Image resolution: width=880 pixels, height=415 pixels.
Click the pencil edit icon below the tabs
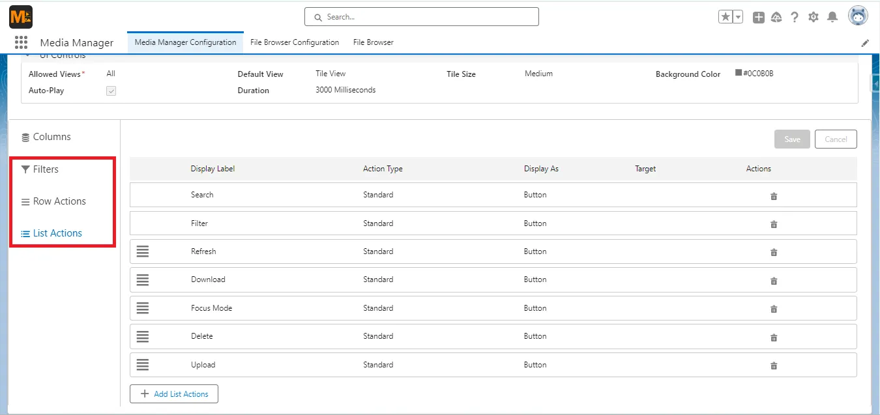tap(865, 42)
